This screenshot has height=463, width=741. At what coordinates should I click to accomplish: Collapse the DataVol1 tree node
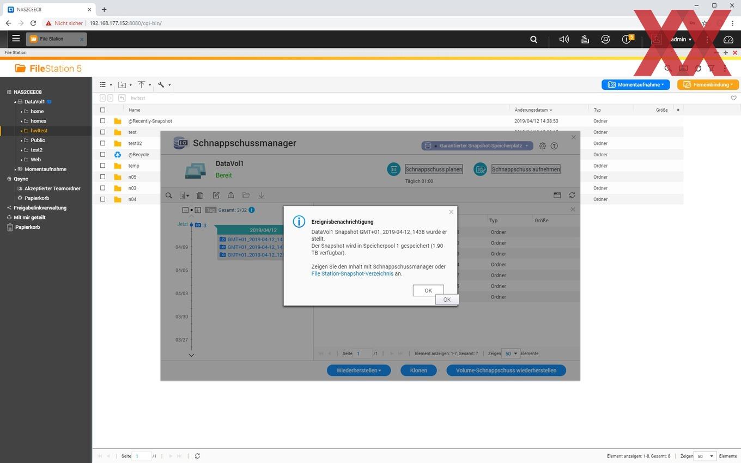point(15,102)
